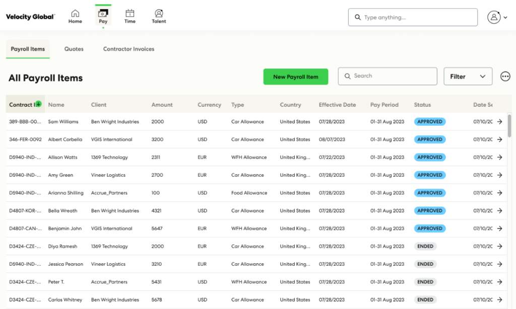Click amount 2700 in Amy Green row
The image size is (516, 309).
point(157,175)
